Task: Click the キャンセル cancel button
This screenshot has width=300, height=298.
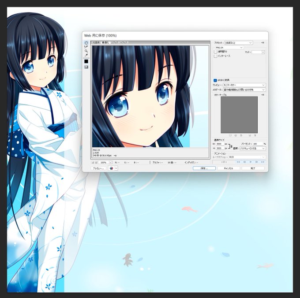Action: [x=229, y=168]
